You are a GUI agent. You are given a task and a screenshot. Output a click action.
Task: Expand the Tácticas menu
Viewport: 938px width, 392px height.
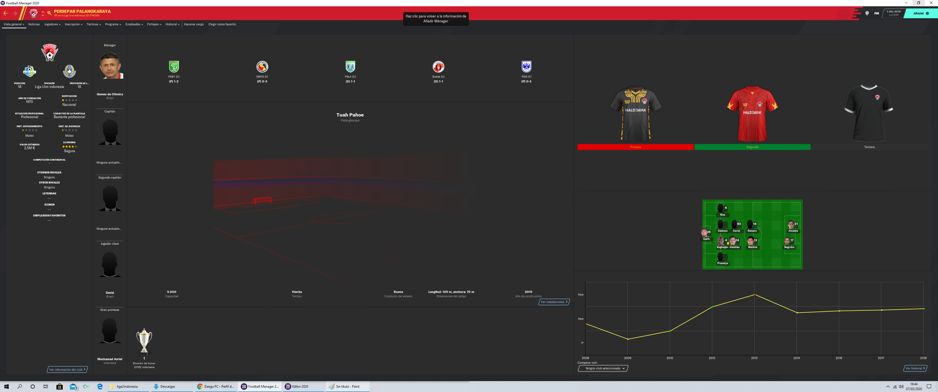pyautogui.click(x=94, y=24)
